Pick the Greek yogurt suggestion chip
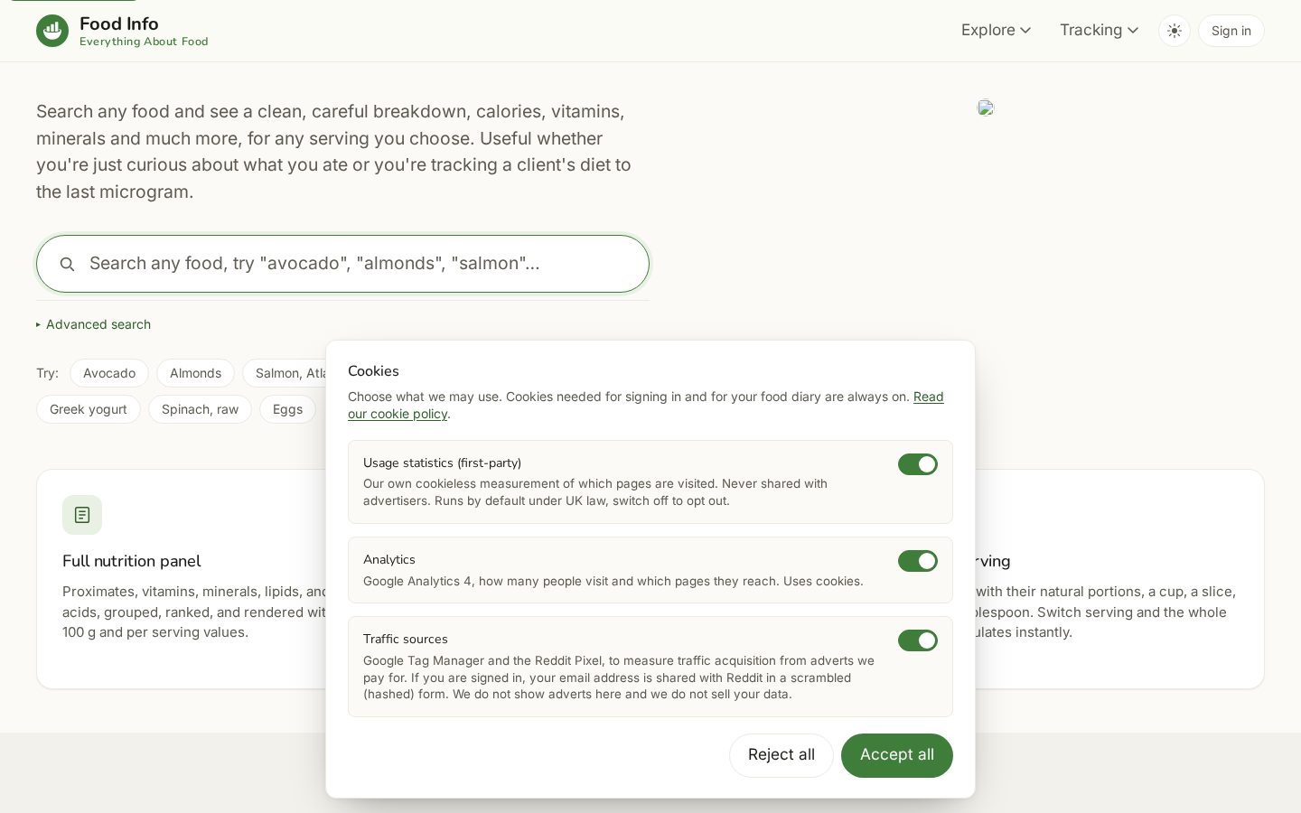The height and width of the screenshot is (813, 1301). coord(89,409)
